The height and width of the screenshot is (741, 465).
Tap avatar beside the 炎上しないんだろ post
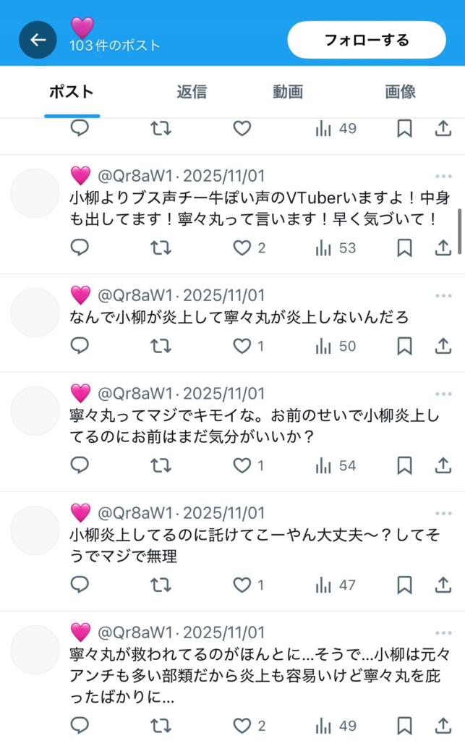(35, 313)
